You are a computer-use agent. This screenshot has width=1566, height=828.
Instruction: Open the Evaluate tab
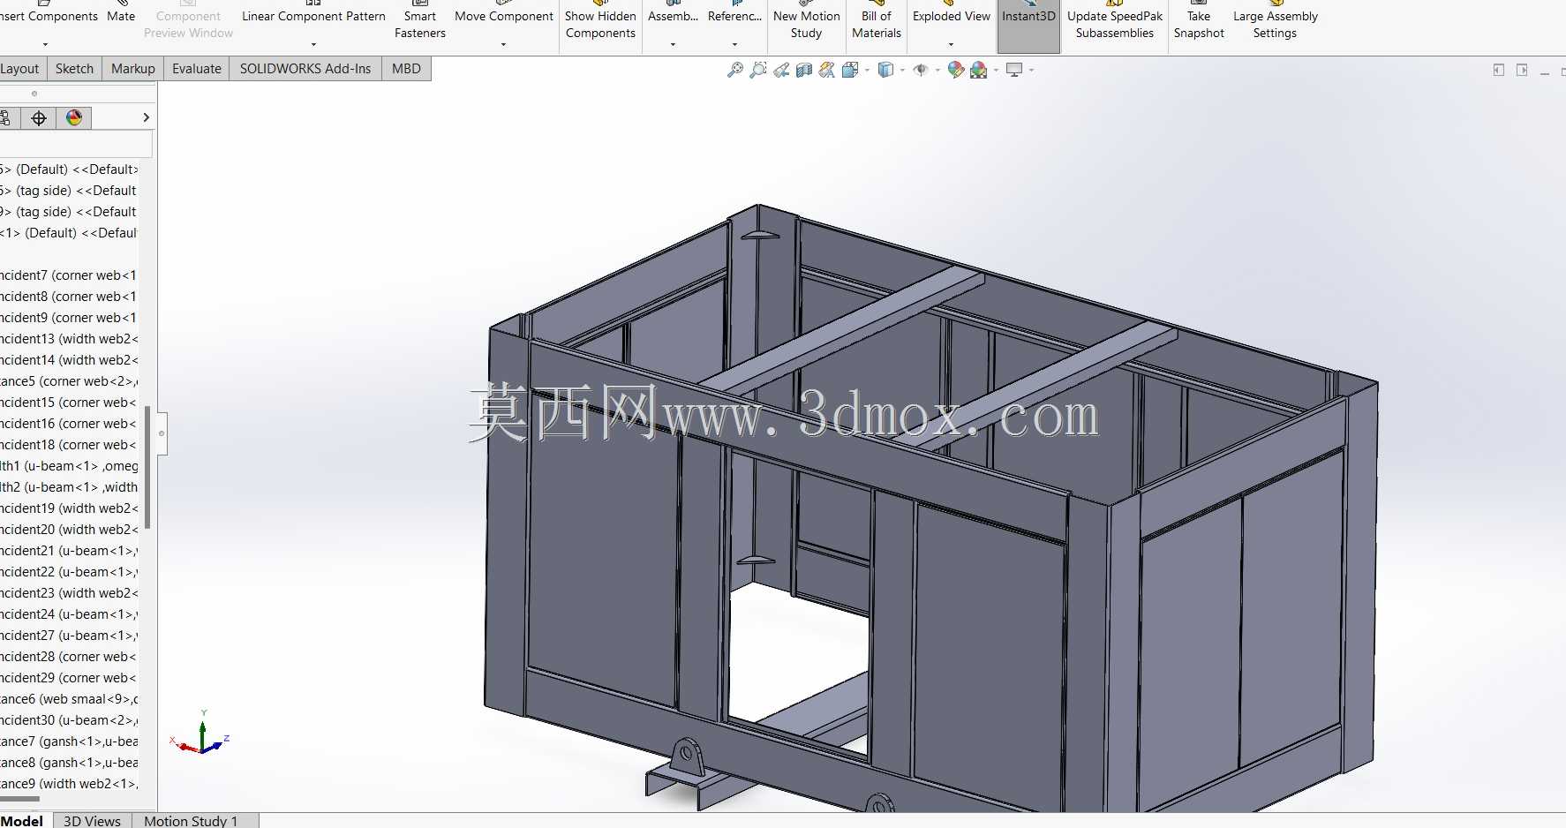coord(197,69)
